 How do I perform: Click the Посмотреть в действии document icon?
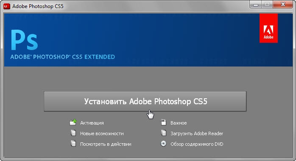click(x=73, y=144)
